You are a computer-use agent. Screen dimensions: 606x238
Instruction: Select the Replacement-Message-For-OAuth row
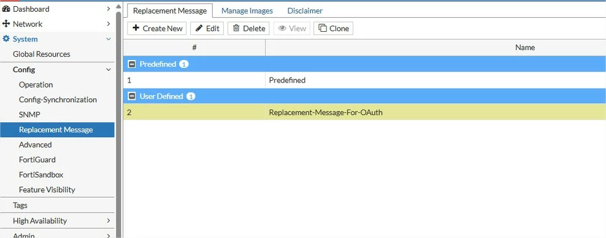(x=364, y=113)
